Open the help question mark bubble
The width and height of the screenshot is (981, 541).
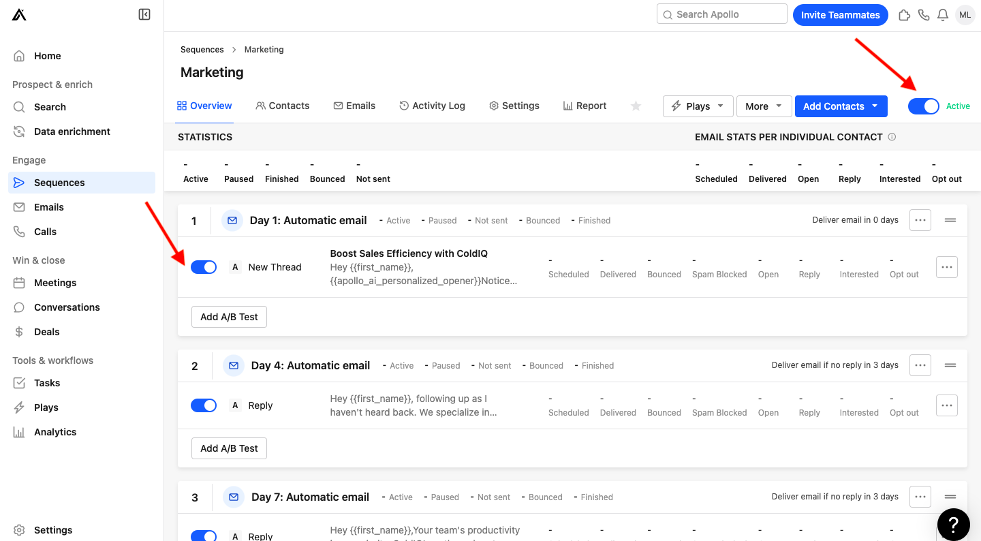(953, 524)
